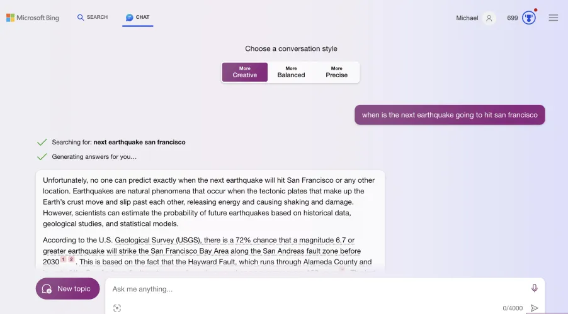
Task: Open citation footnote 2
Action: 71,259
